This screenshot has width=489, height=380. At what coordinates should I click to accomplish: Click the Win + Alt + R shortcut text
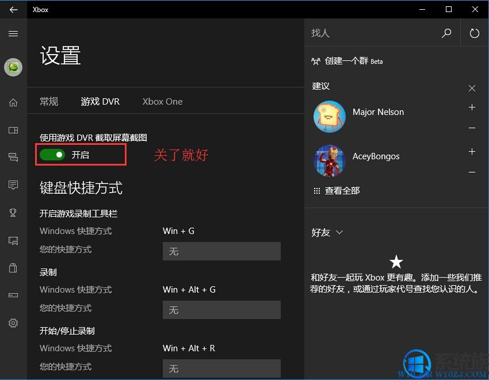(x=189, y=348)
